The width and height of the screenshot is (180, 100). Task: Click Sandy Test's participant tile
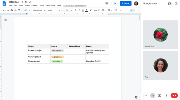161,35
